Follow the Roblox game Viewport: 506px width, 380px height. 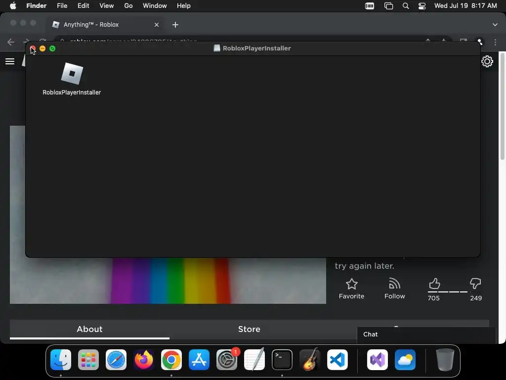[394, 289]
